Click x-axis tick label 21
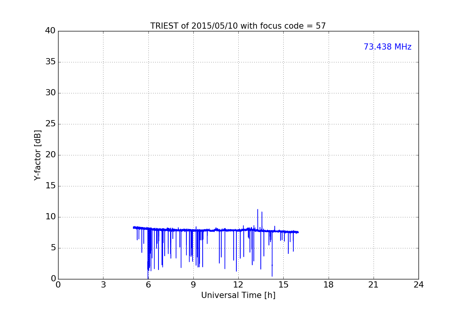The image size is (465, 310). click(x=374, y=285)
